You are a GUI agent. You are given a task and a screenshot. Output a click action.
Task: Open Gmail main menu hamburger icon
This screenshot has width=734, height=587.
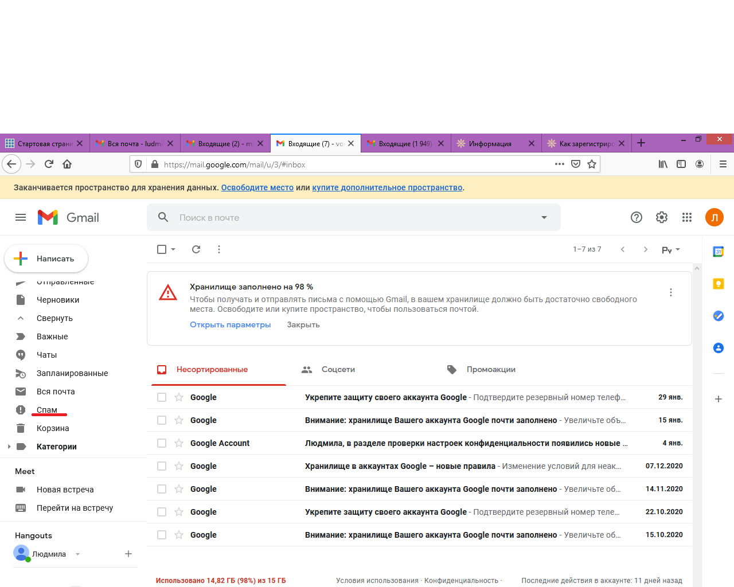click(x=21, y=217)
